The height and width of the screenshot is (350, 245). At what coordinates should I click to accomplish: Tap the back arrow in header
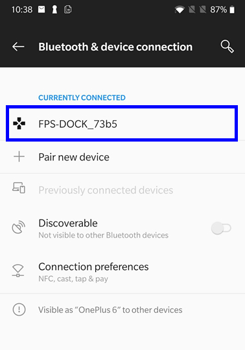(x=18, y=47)
